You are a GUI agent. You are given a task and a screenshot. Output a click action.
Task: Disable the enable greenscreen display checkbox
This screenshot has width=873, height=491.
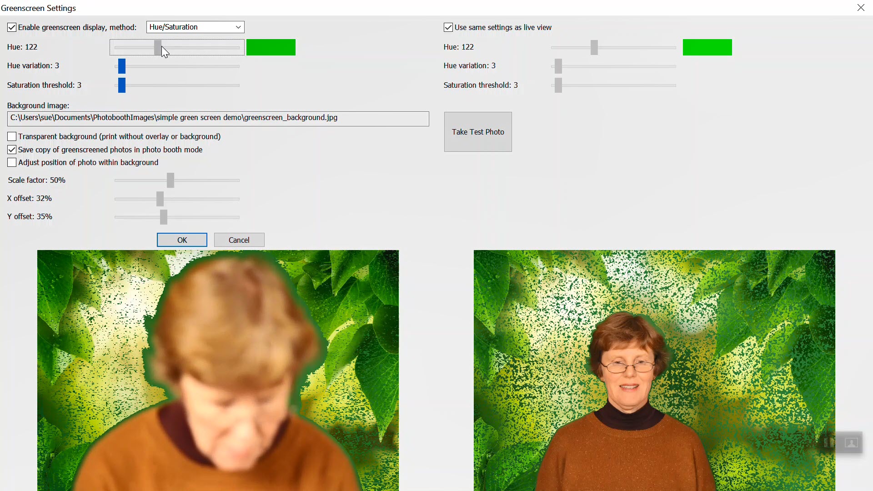tap(12, 27)
